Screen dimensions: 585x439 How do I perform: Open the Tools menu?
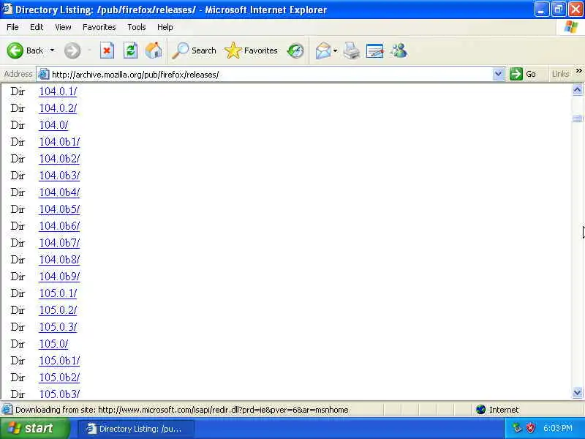click(x=137, y=27)
